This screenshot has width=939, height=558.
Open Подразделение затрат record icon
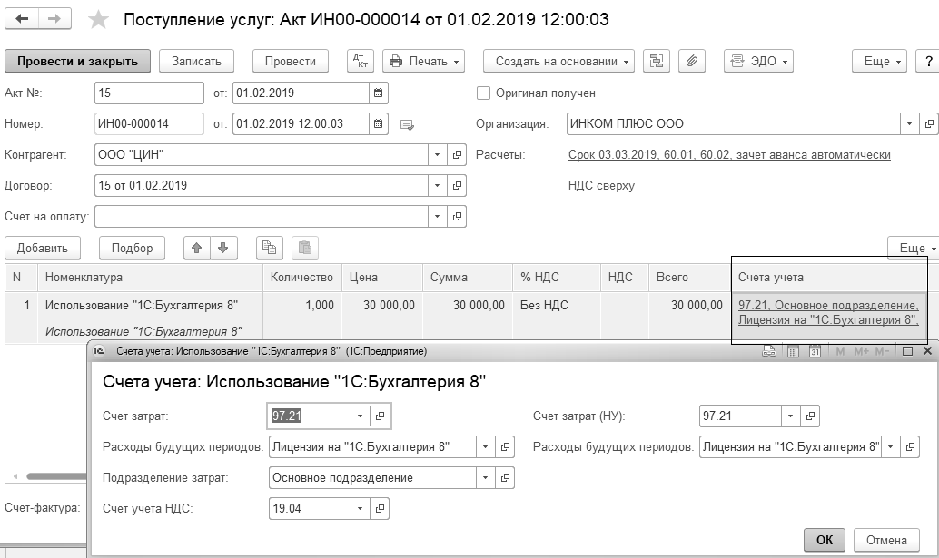click(505, 478)
